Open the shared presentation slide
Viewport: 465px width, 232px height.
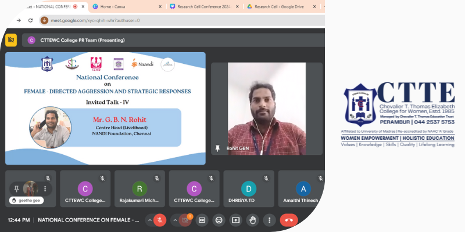[x=105, y=108]
